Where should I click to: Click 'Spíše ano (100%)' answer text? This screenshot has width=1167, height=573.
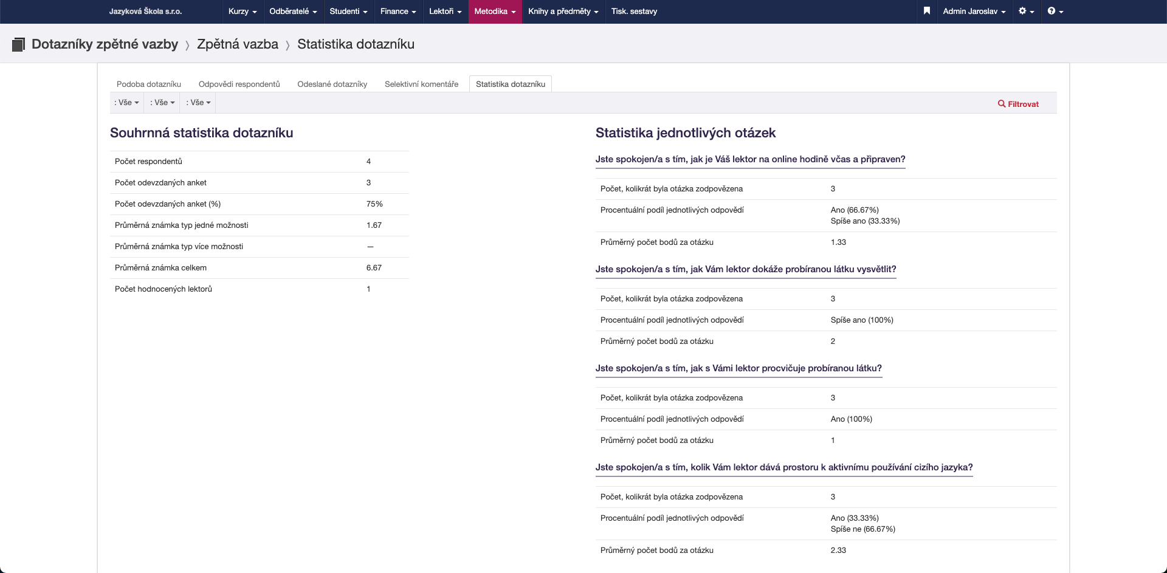(x=862, y=320)
